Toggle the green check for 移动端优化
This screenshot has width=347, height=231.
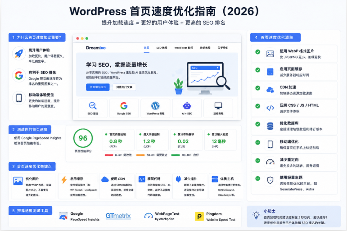click(x=257, y=142)
